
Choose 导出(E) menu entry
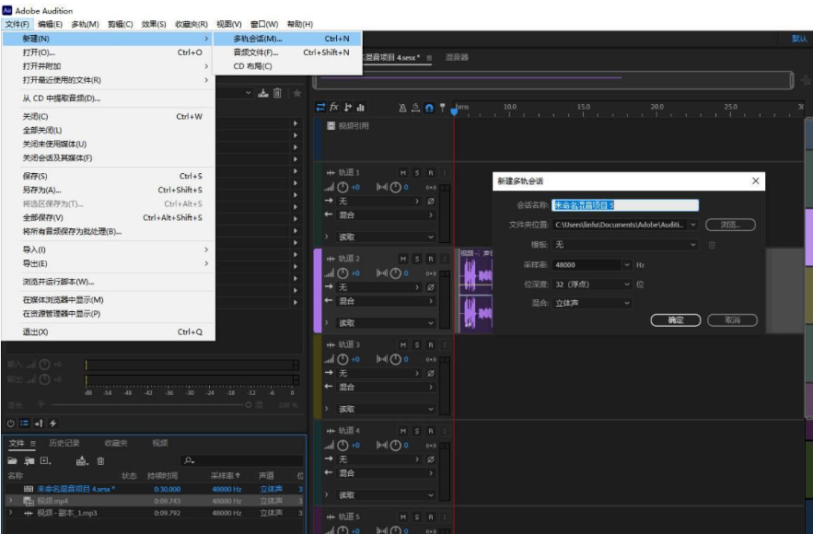(x=108, y=263)
